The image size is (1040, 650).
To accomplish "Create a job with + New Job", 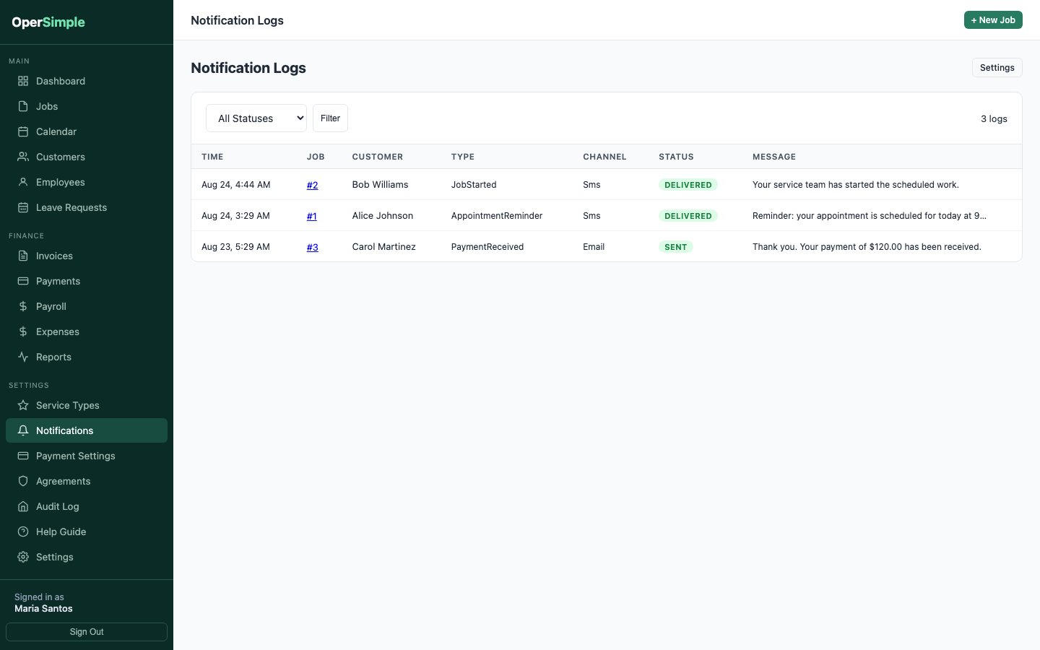I will tap(993, 20).
